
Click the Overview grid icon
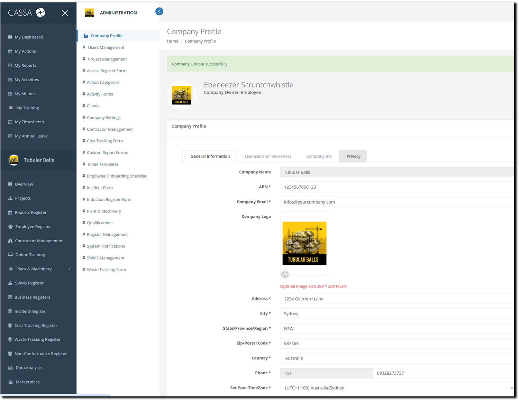[x=10, y=184]
